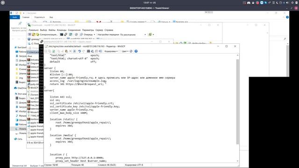The height and width of the screenshot is (168, 299).
Task: Click the Redo arrow in editor toolbar
Action: pyautogui.click(x=83, y=51)
